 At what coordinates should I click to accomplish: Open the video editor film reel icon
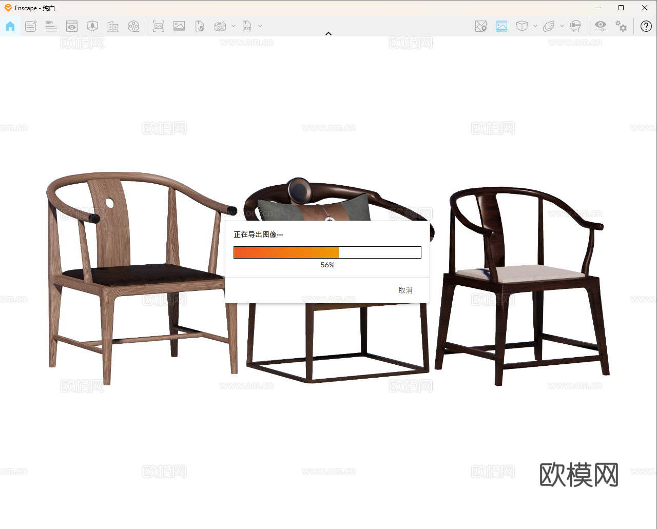[133, 26]
